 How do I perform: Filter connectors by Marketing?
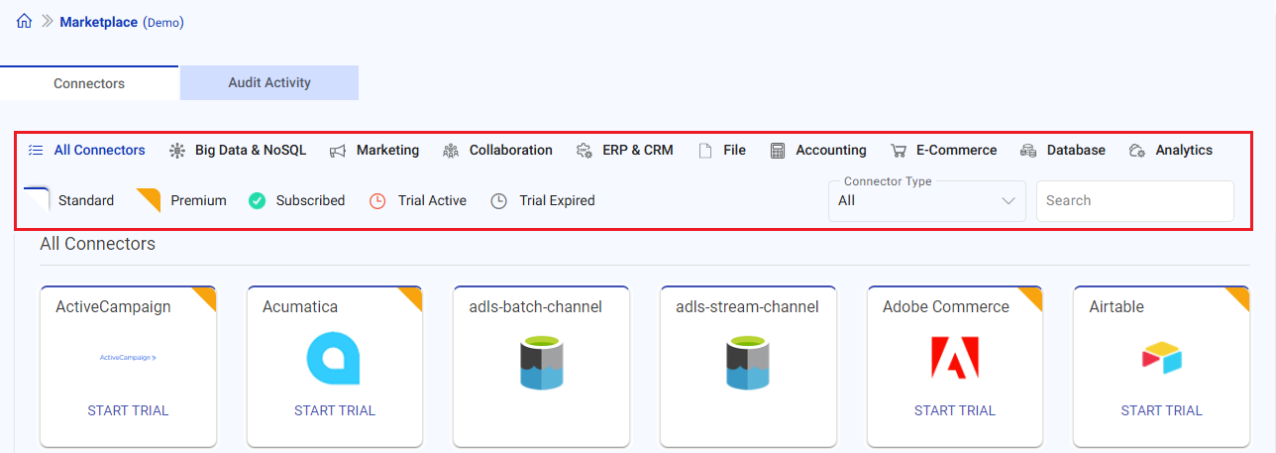coord(387,151)
